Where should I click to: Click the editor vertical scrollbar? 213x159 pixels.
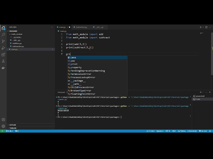[212, 54]
